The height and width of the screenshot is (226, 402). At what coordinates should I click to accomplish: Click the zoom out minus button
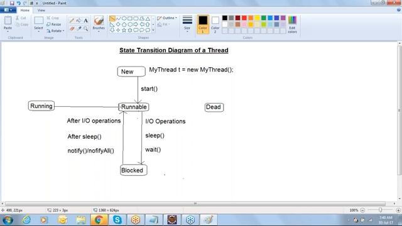coord(362,210)
